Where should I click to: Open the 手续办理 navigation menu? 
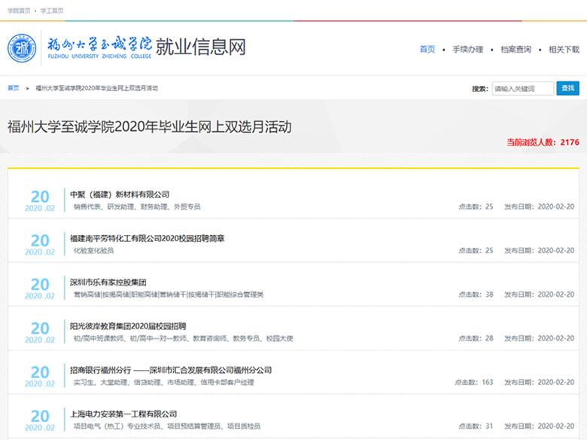point(467,50)
